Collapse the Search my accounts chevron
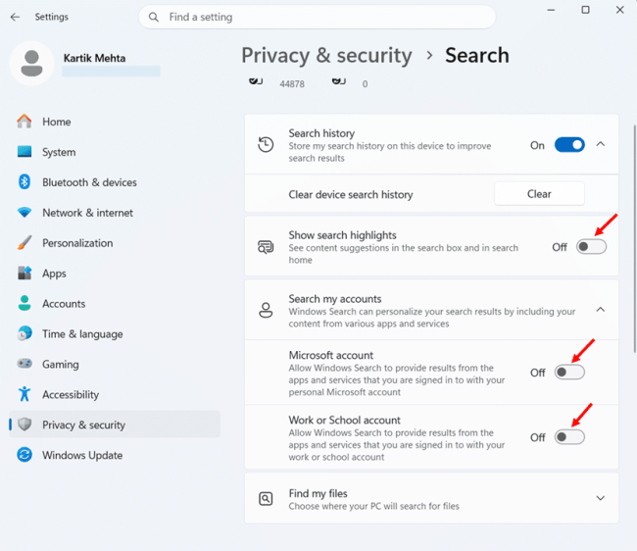This screenshot has width=637, height=551. point(601,310)
